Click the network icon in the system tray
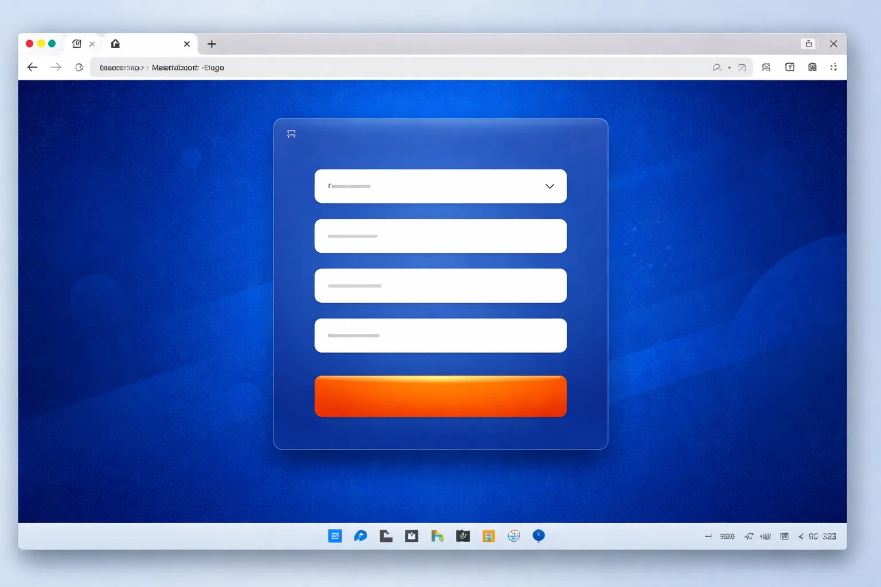 tap(749, 537)
